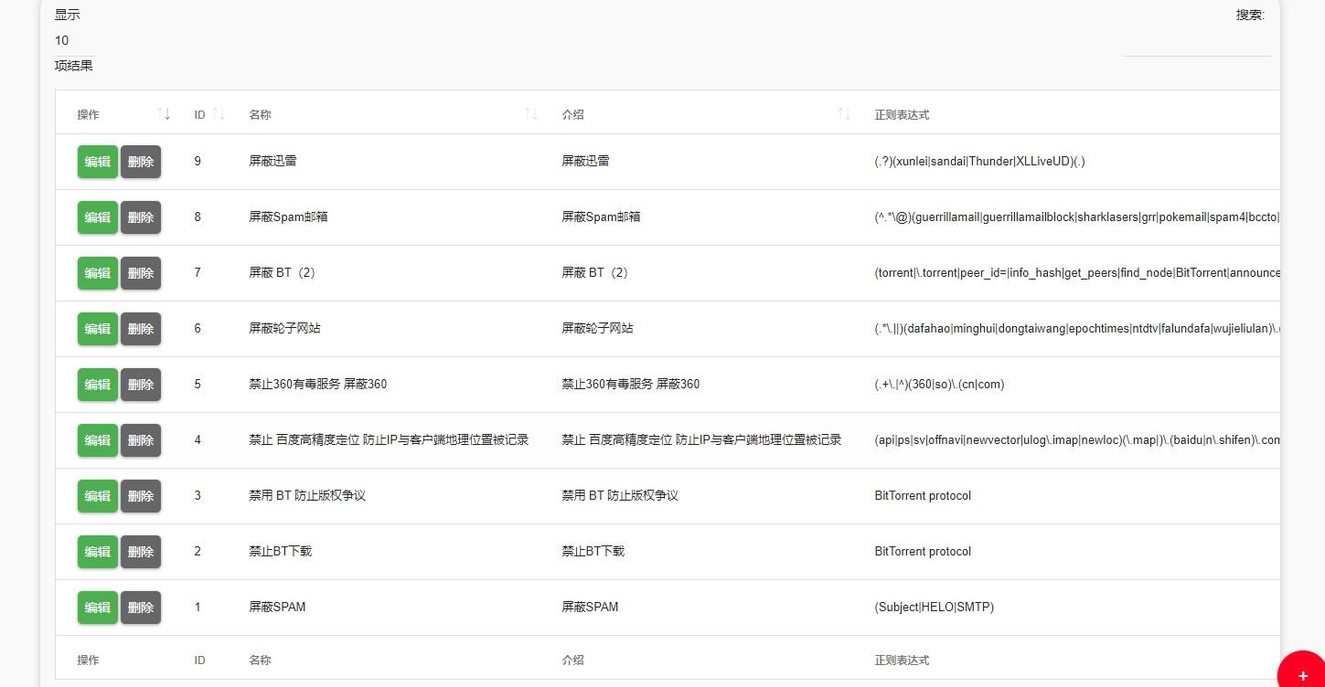Focus the 搜索 search input field

pos(1197,43)
